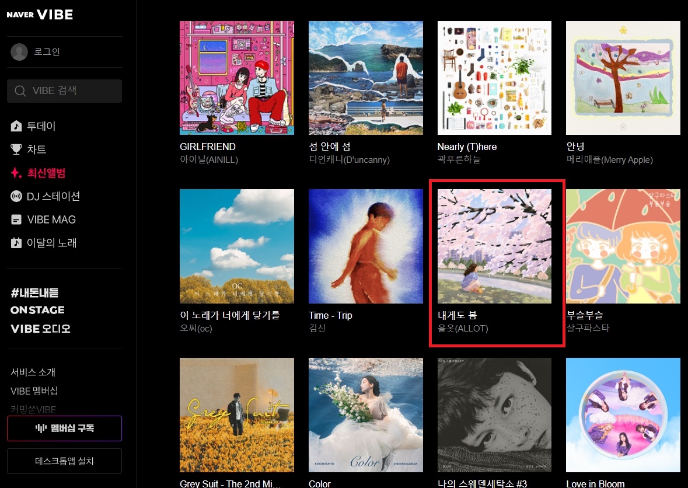Click the 나의 스웨덴세탁소 #3 title
Screen dimensions: 688x488
pos(482,483)
